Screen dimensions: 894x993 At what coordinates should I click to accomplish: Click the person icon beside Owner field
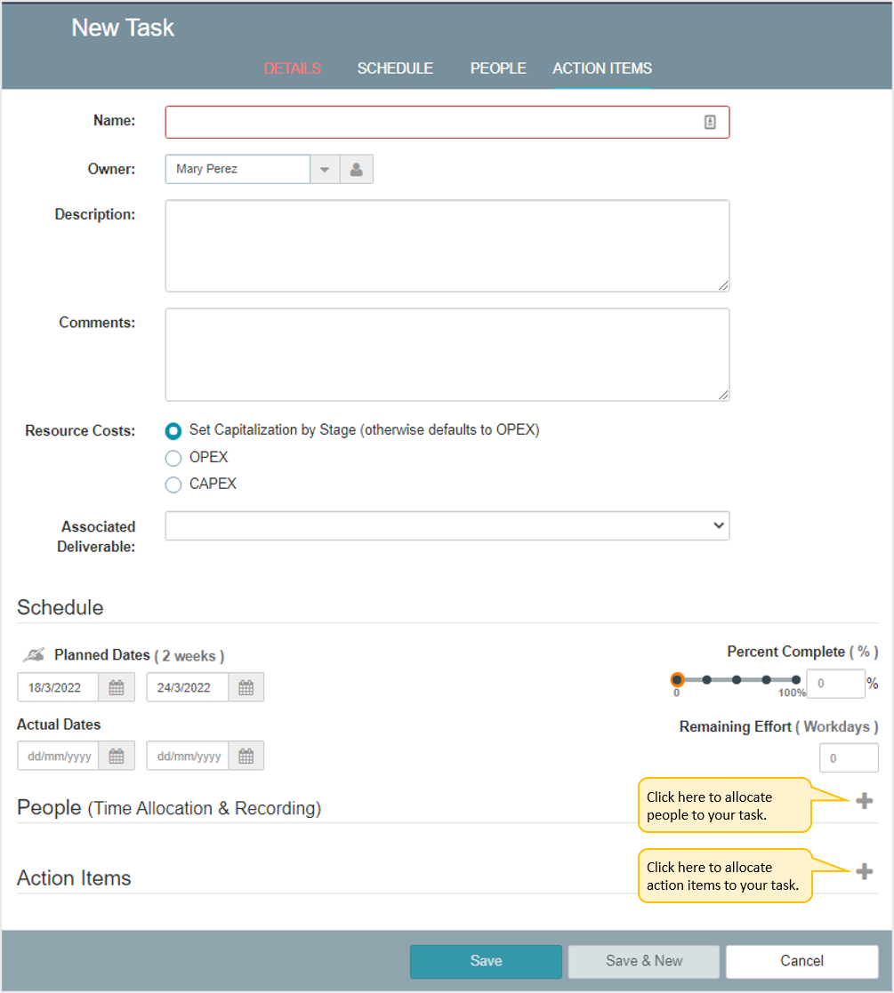(x=357, y=169)
